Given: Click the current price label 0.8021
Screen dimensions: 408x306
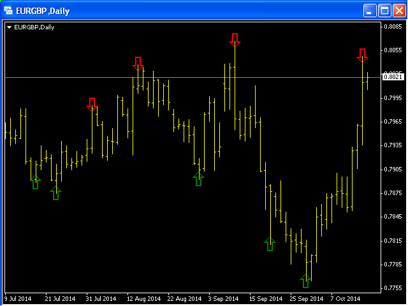Looking at the screenshot, I should coord(393,77).
